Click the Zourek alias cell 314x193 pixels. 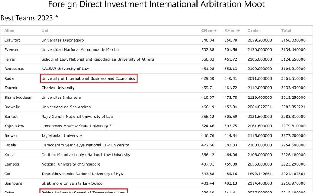(x=10, y=88)
